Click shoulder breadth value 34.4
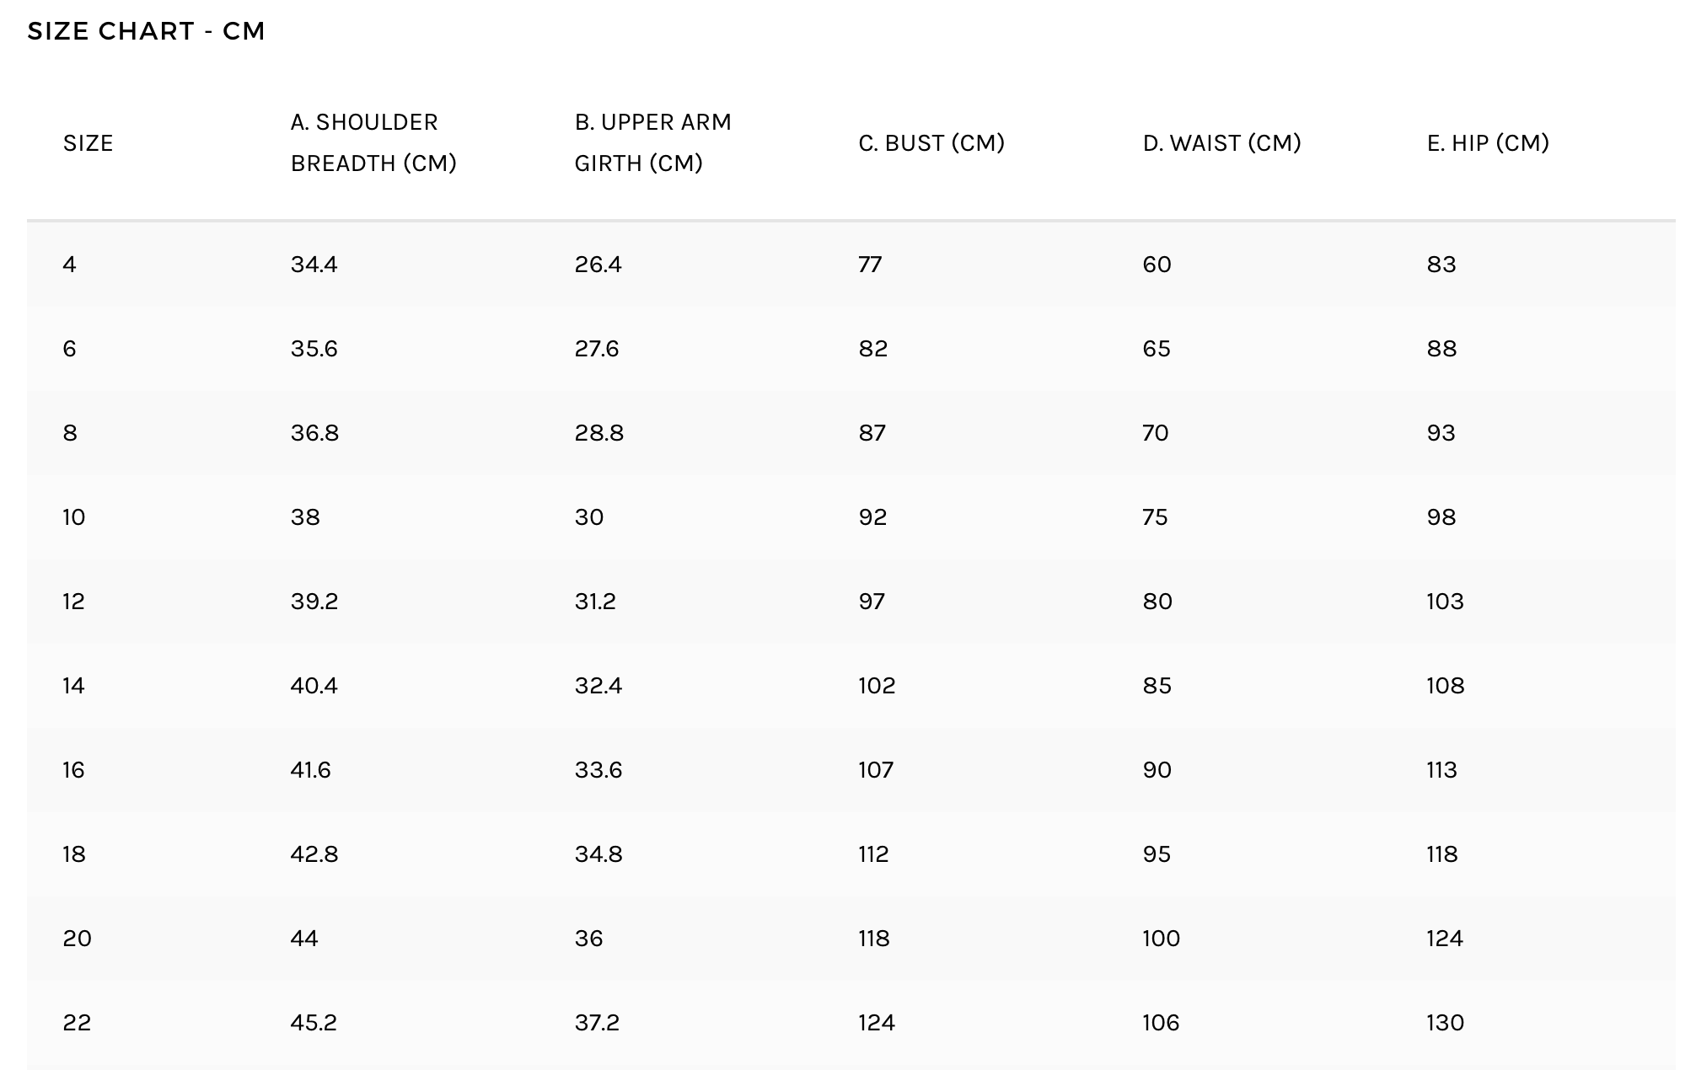Image resolution: width=1696 pixels, height=1070 pixels. pos(314,265)
